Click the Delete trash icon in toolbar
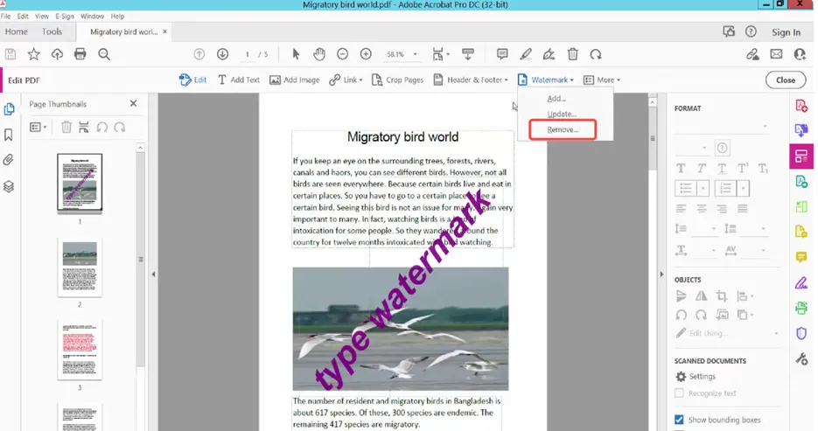This screenshot has width=818, height=431. pyautogui.click(x=573, y=54)
